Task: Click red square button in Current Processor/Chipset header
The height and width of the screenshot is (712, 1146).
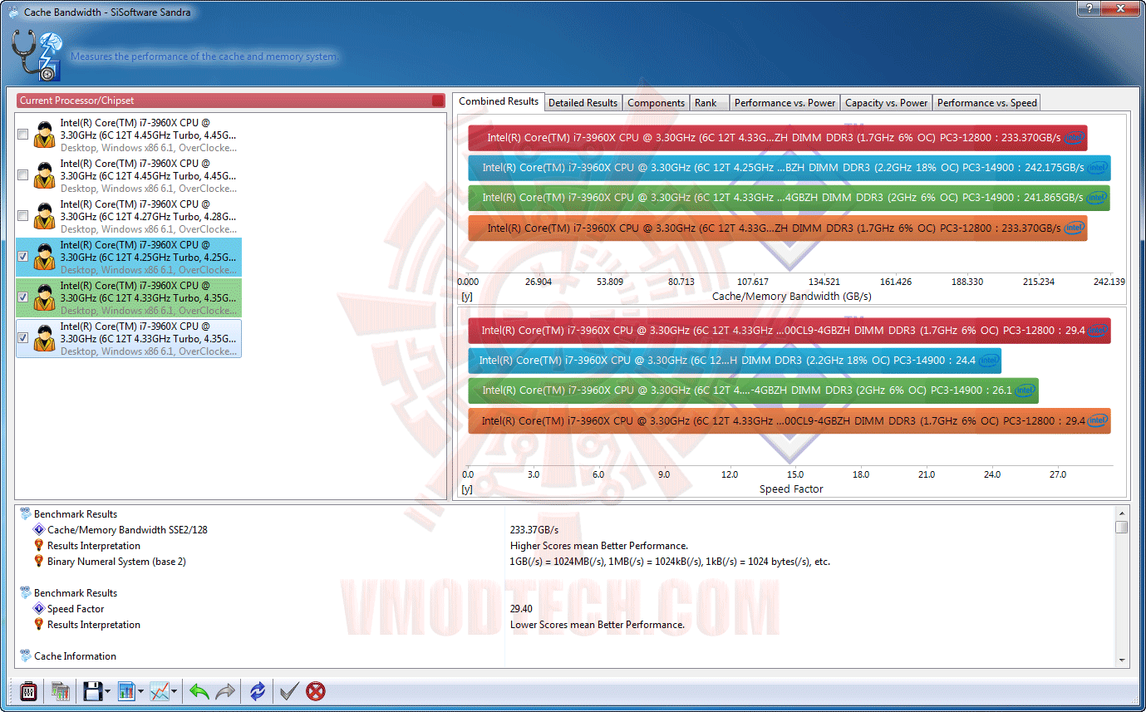Action: click(438, 101)
